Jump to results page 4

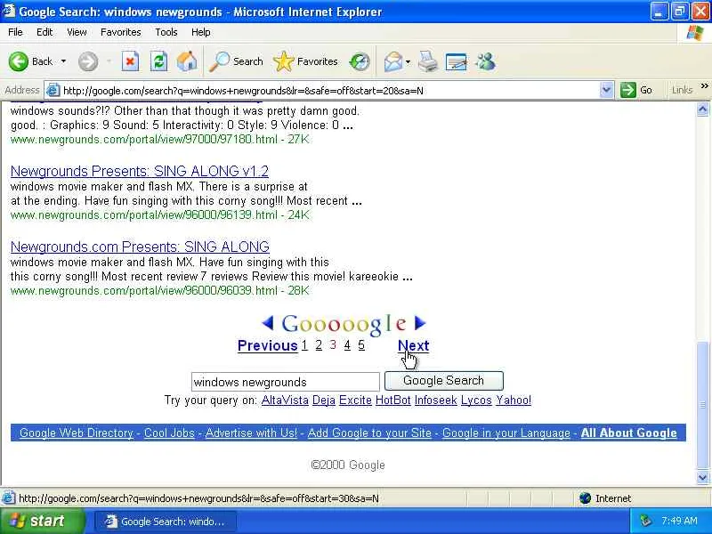coord(347,345)
